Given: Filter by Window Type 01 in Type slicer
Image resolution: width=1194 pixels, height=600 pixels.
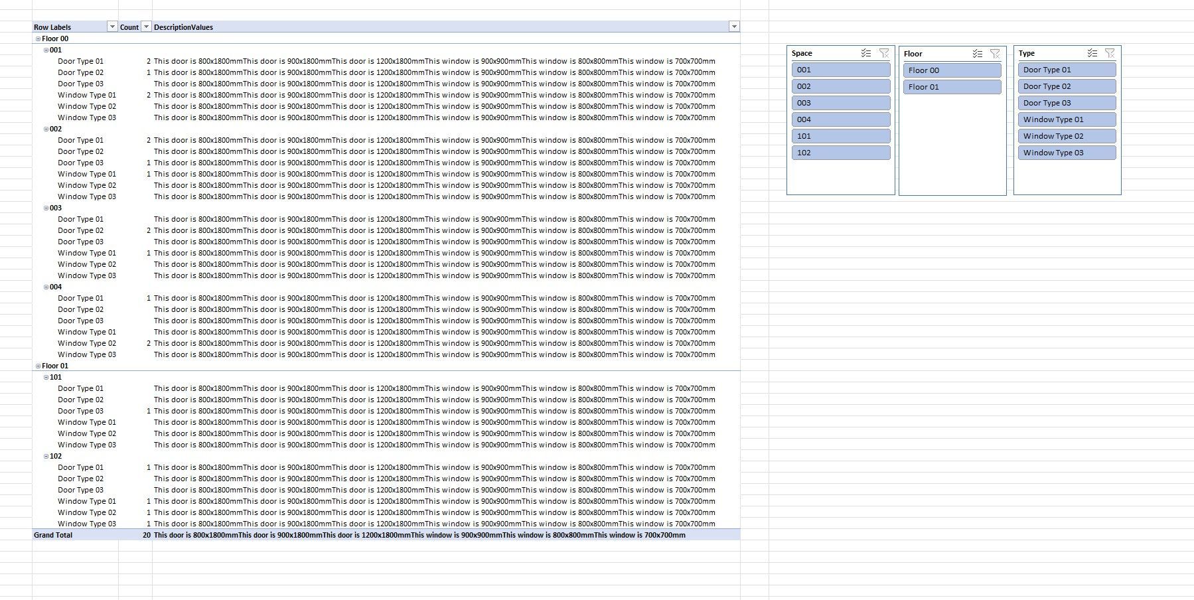Looking at the screenshot, I should coord(1067,119).
